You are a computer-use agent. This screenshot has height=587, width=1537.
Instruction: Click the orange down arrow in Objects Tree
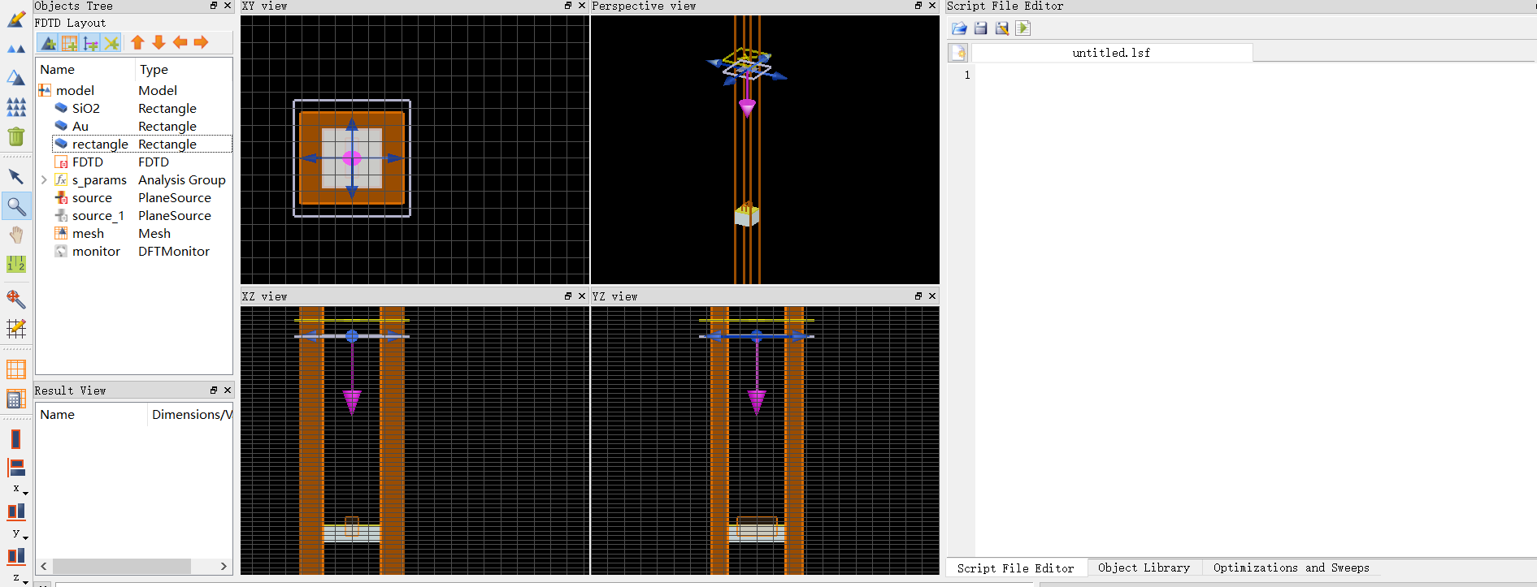click(x=158, y=42)
